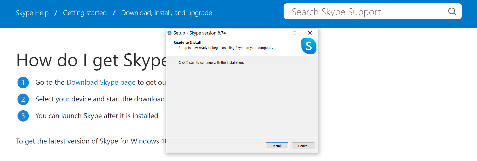Viewport: 477px width, 161px height.
Task: Open Download, install, and upgrade breadcrumb
Action: click(166, 13)
